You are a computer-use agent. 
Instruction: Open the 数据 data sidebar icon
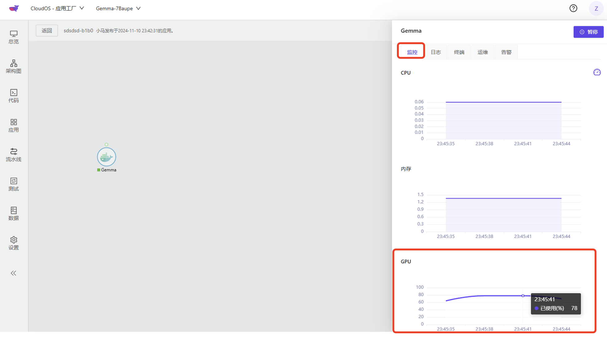pyautogui.click(x=14, y=214)
